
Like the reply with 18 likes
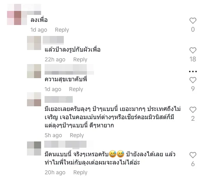click(193, 50)
